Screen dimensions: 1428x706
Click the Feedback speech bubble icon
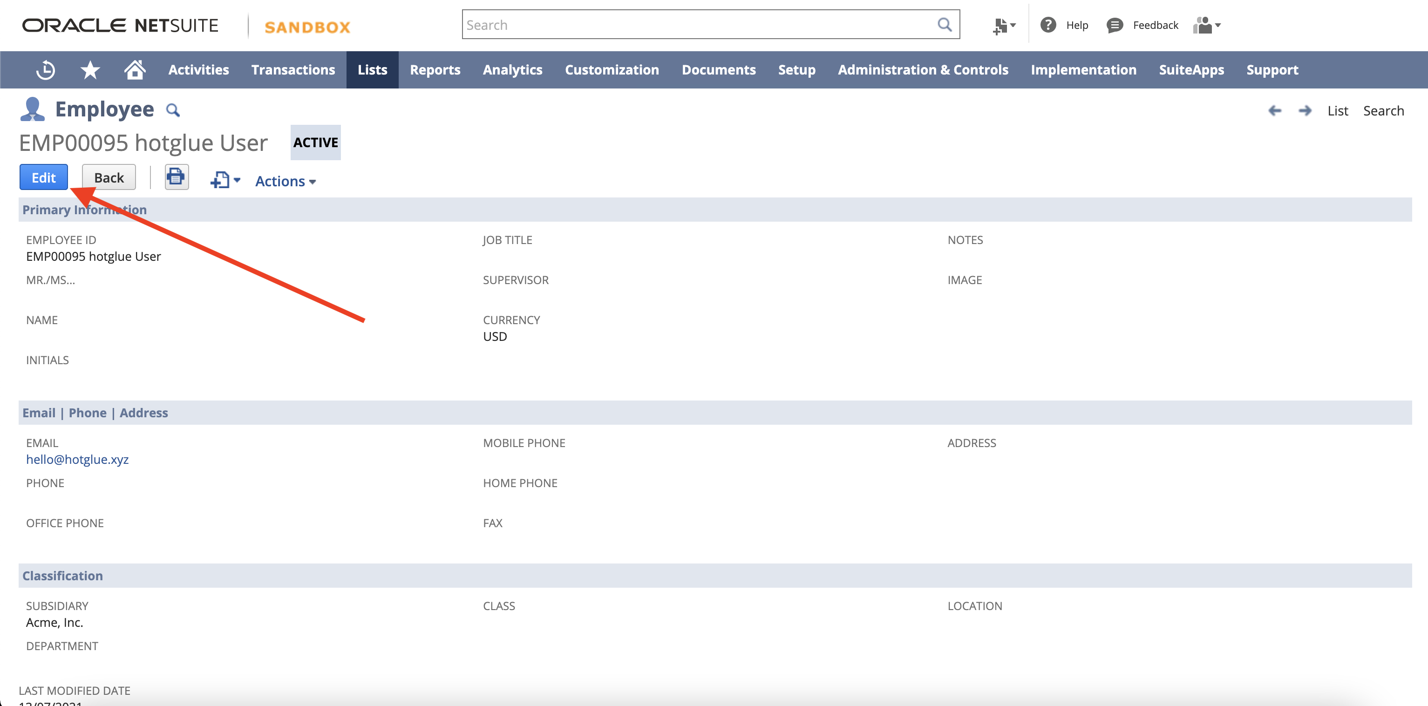[x=1114, y=26]
